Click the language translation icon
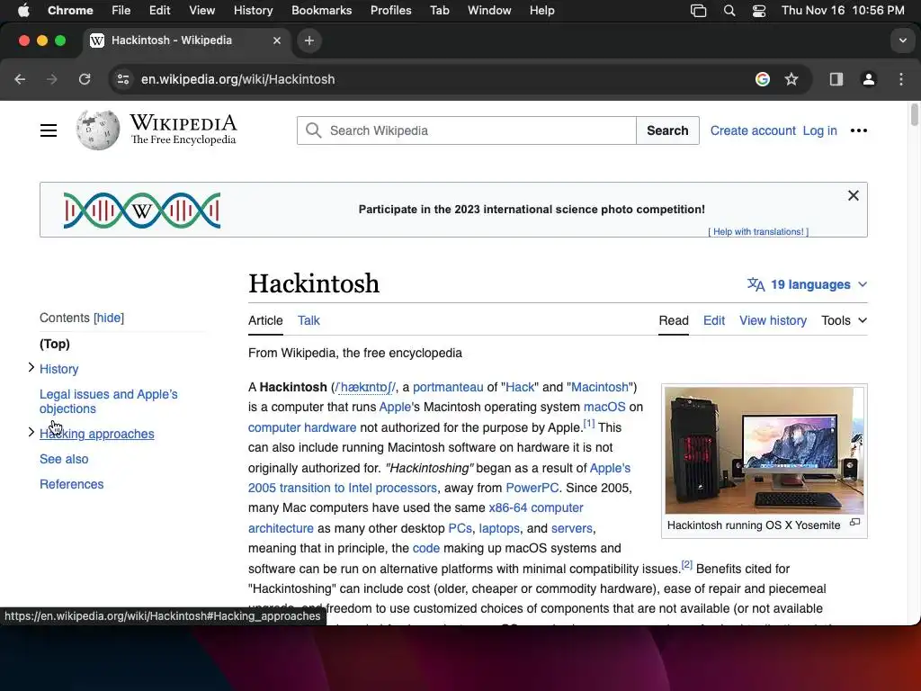 point(756,284)
